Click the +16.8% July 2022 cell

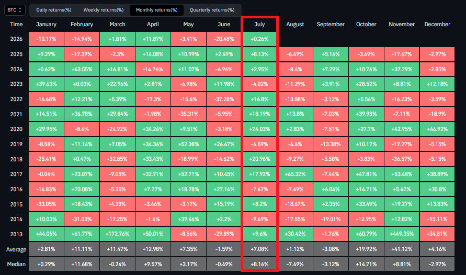click(x=259, y=99)
